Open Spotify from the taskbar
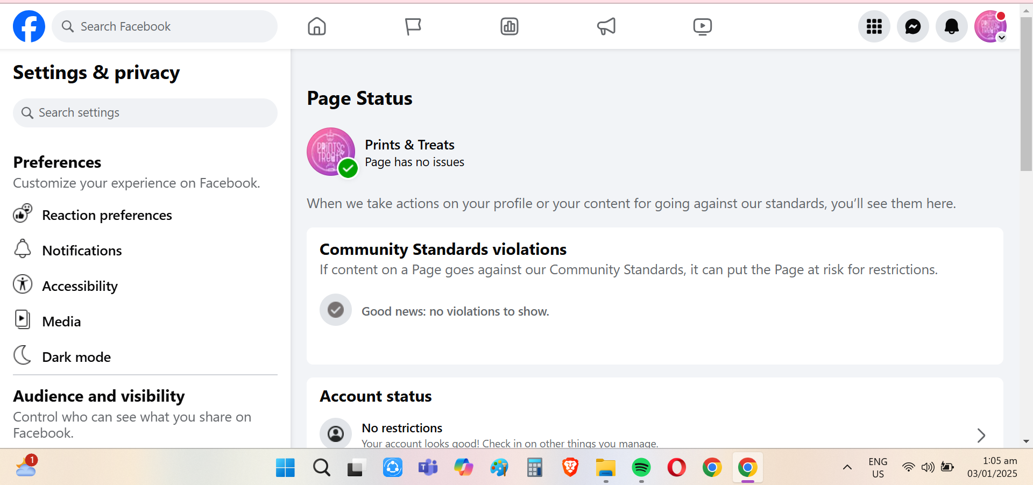Image resolution: width=1033 pixels, height=485 pixels. 641,468
